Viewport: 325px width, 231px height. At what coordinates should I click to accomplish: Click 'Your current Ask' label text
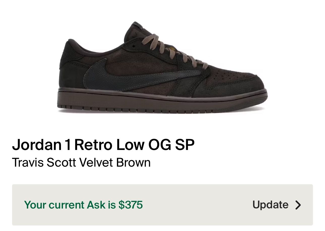tap(58, 205)
